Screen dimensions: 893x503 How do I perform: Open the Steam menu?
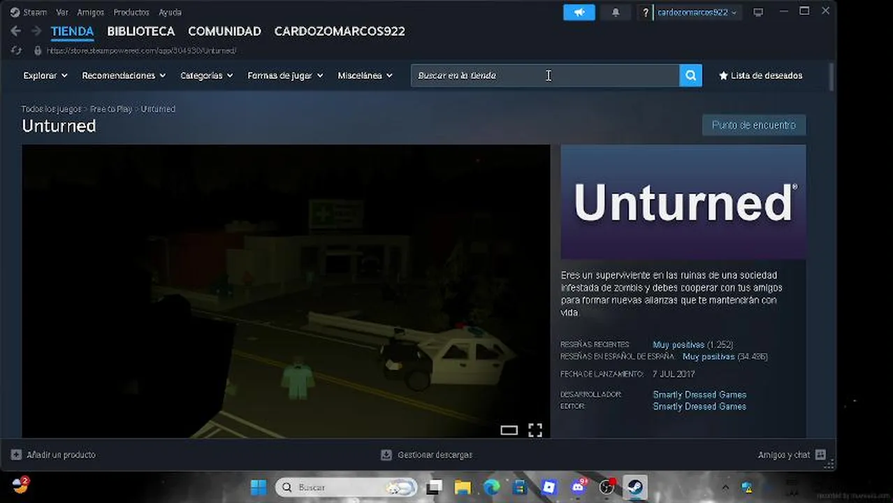tap(35, 13)
